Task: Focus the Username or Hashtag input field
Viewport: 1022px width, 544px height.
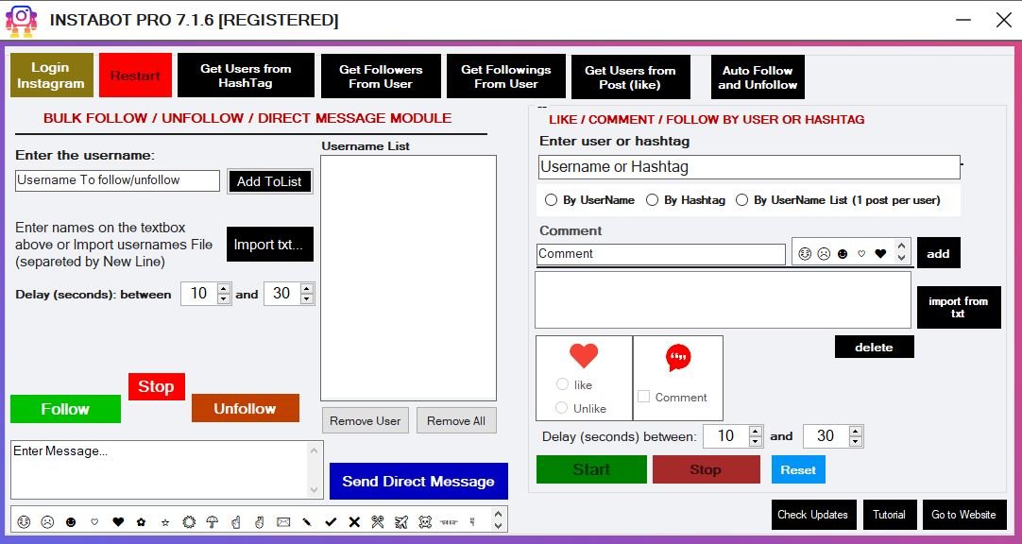Action: point(748,167)
